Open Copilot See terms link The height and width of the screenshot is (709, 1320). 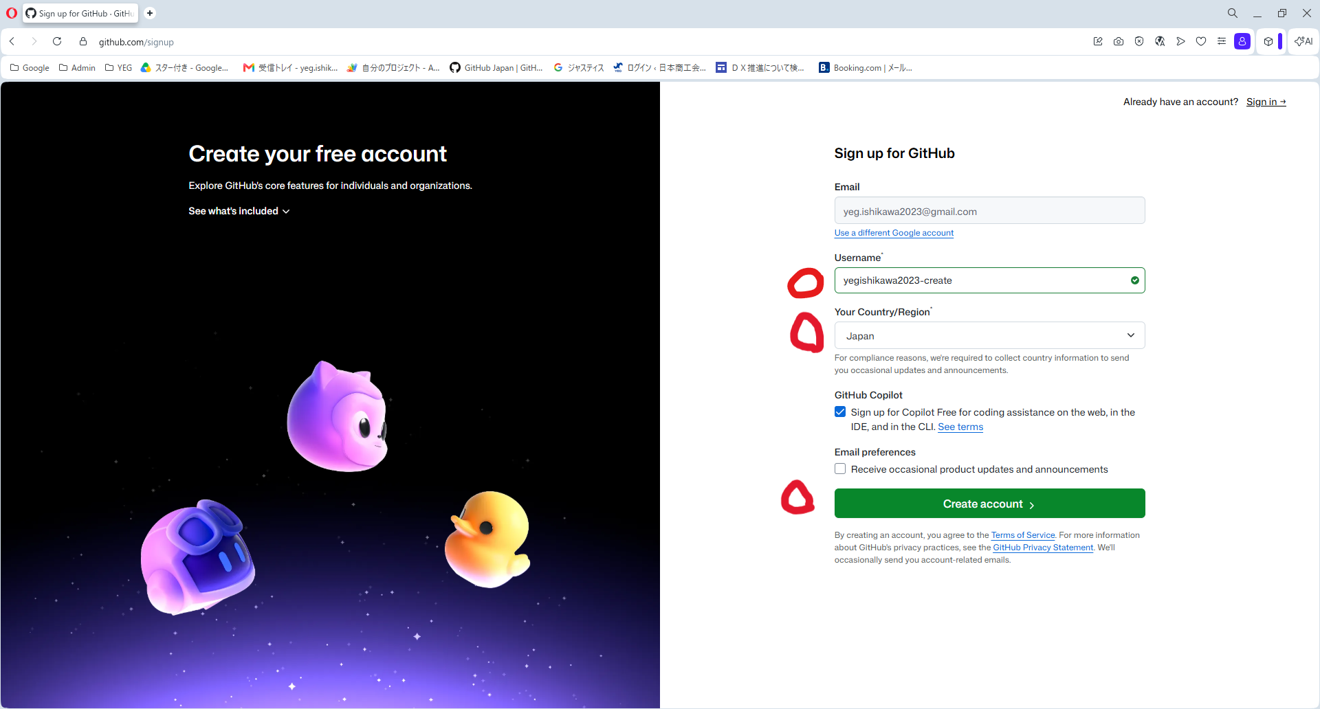tap(960, 427)
